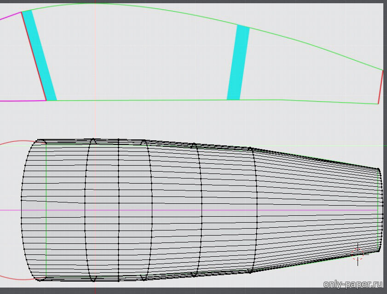
Task: Select the left slanted cyan strip
Action: coord(40,56)
